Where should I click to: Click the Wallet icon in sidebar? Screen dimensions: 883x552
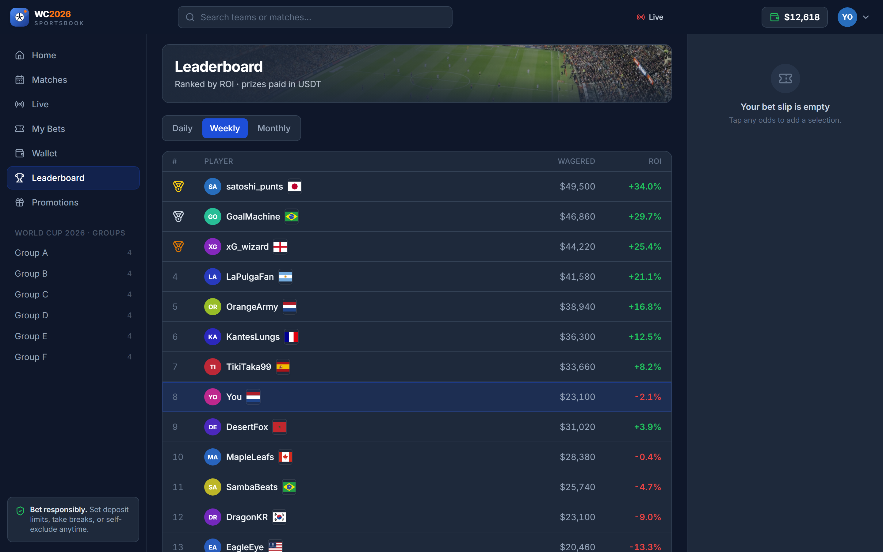pos(20,153)
